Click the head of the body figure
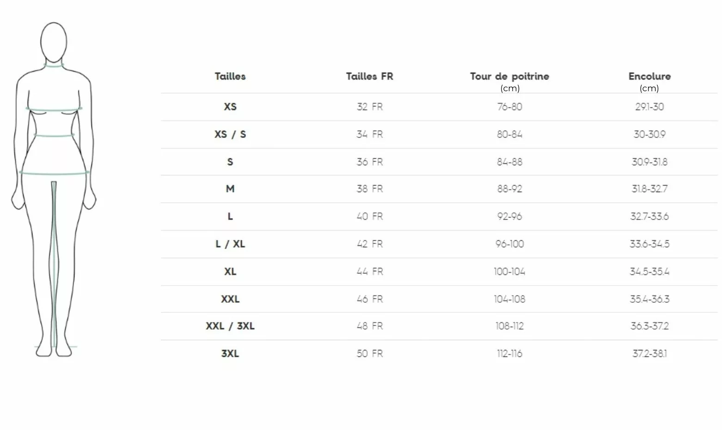 (54, 42)
